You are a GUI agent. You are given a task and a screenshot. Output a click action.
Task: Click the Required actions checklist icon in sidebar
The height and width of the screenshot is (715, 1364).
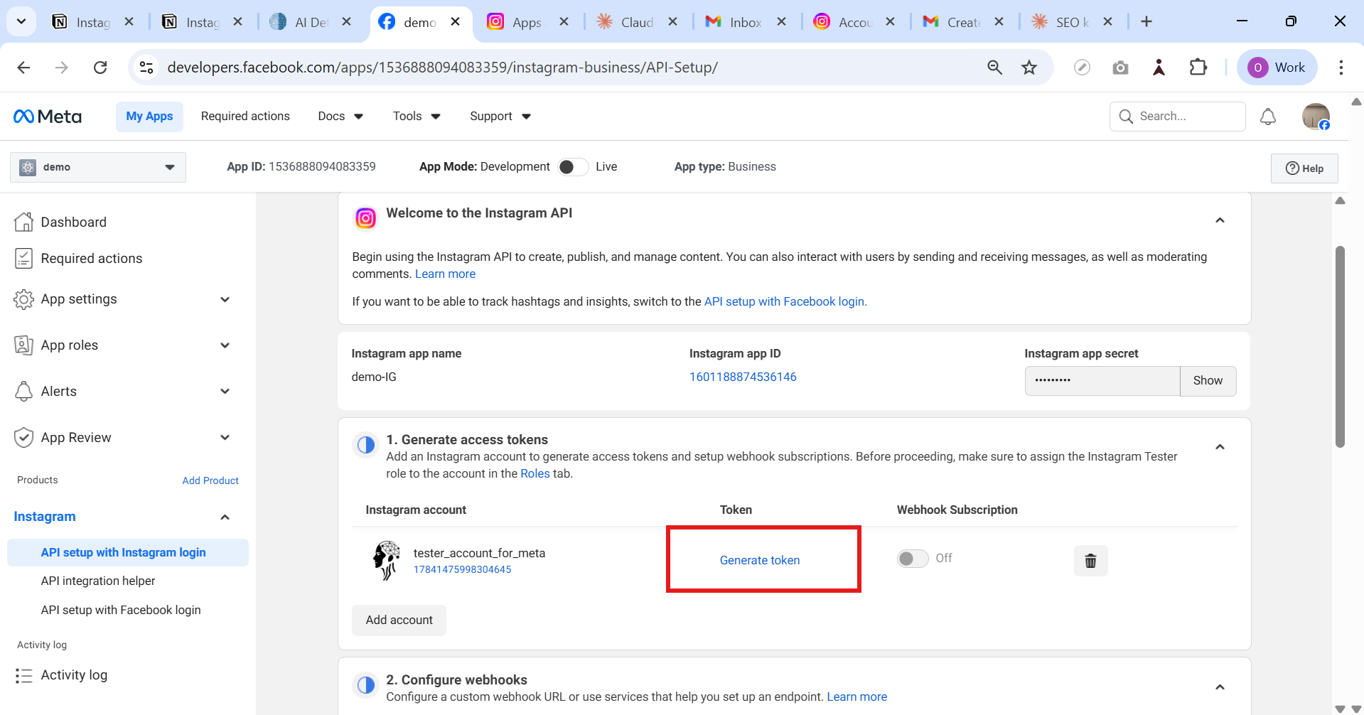coord(23,259)
